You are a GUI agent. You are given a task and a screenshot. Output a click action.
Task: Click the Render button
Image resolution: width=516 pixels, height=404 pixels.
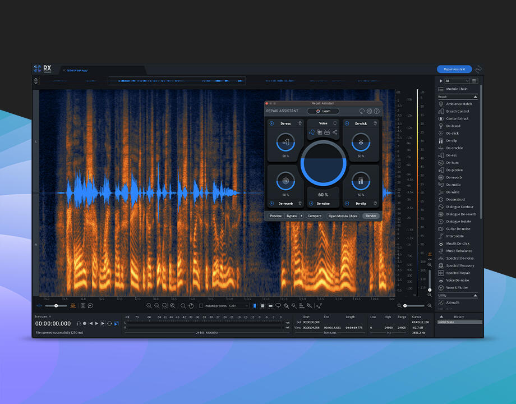tap(370, 215)
